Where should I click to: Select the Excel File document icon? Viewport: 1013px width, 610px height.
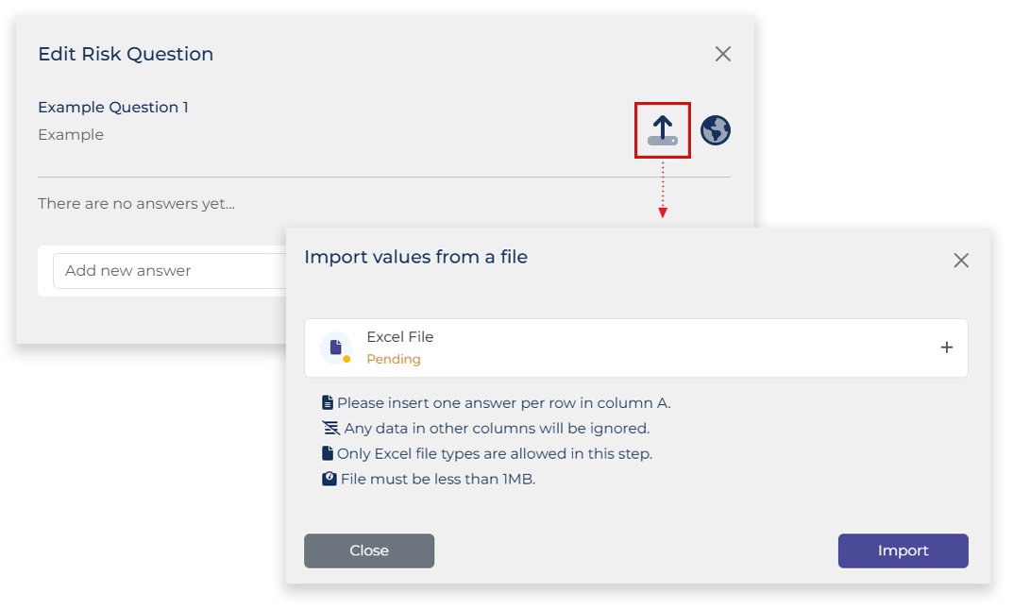pos(336,347)
